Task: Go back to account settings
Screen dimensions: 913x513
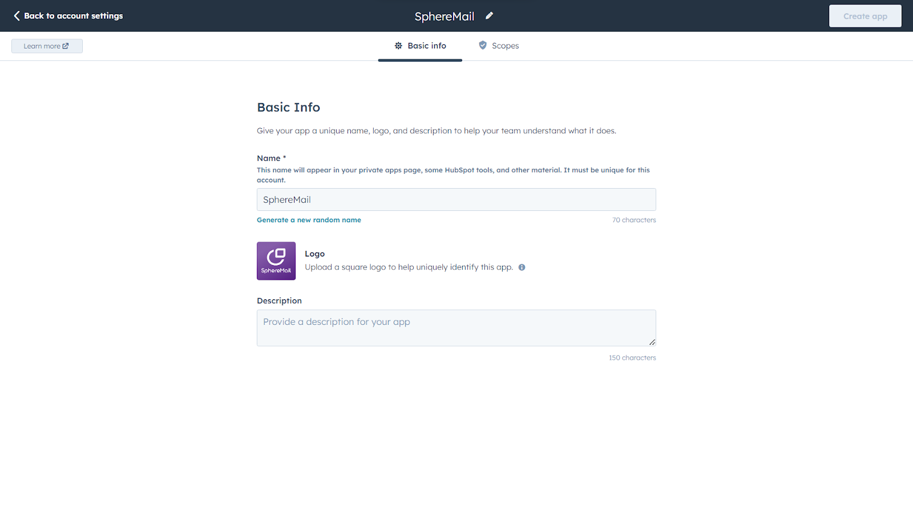Action: (x=68, y=16)
